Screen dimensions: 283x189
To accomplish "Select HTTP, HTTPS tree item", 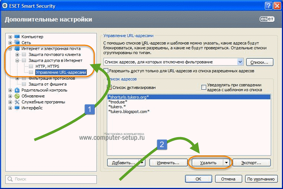I will 47,66.
